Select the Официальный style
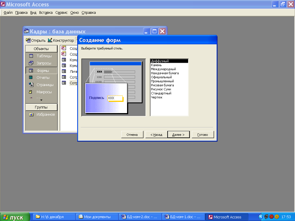Image resolution: width=295 pixels, height=221 pixels. click(169, 77)
